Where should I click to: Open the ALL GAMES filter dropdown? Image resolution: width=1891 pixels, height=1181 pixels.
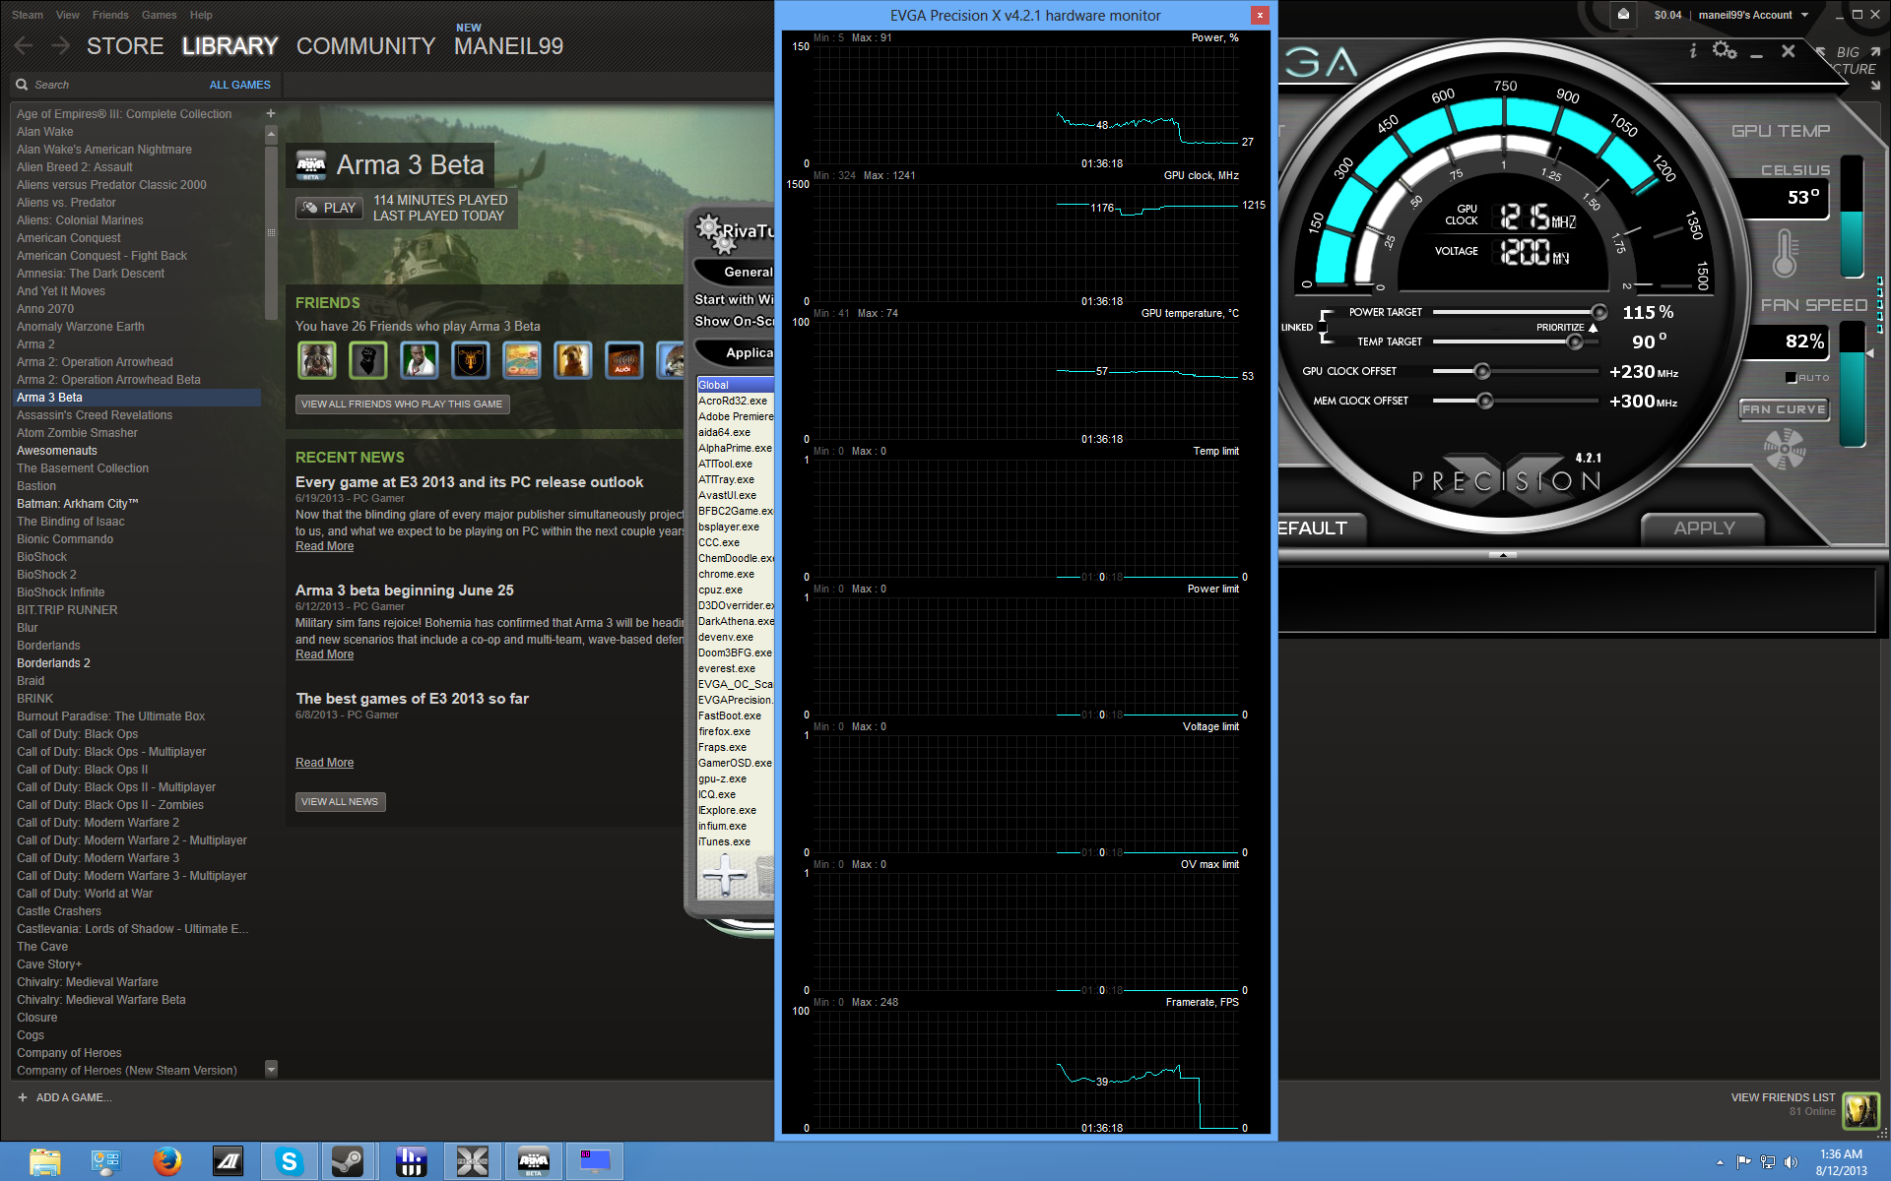click(239, 85)
